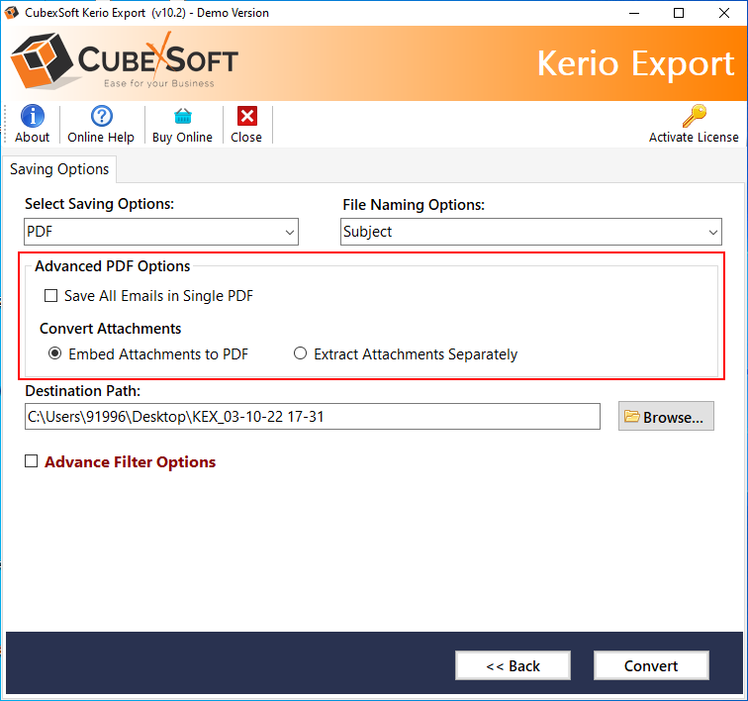Click the CubexSoft logo in banner
The height and width of the screenshot is (701, 748).
click(124, 61)
